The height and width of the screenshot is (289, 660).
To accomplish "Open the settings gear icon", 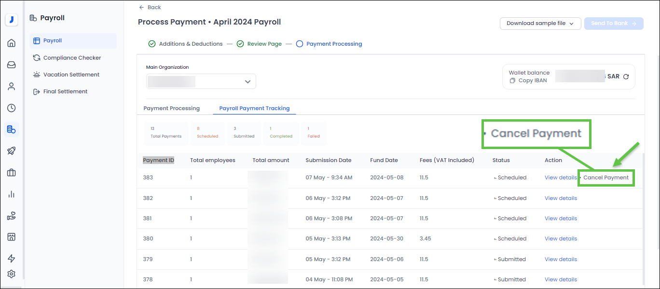I will point(12,274).
